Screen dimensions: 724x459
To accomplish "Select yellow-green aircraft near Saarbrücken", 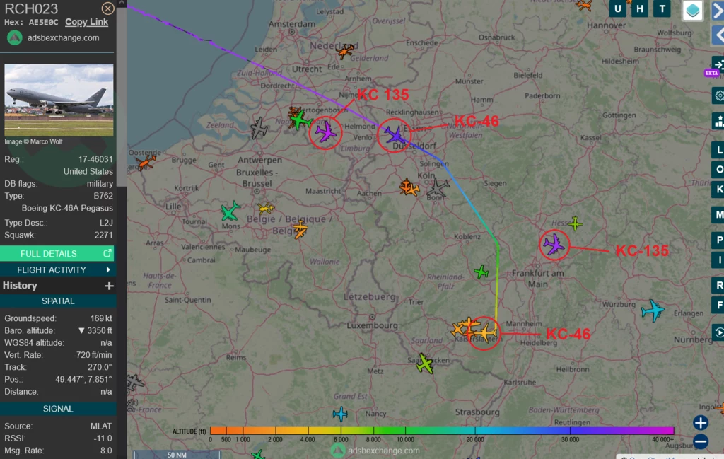I will click(425, 364).
